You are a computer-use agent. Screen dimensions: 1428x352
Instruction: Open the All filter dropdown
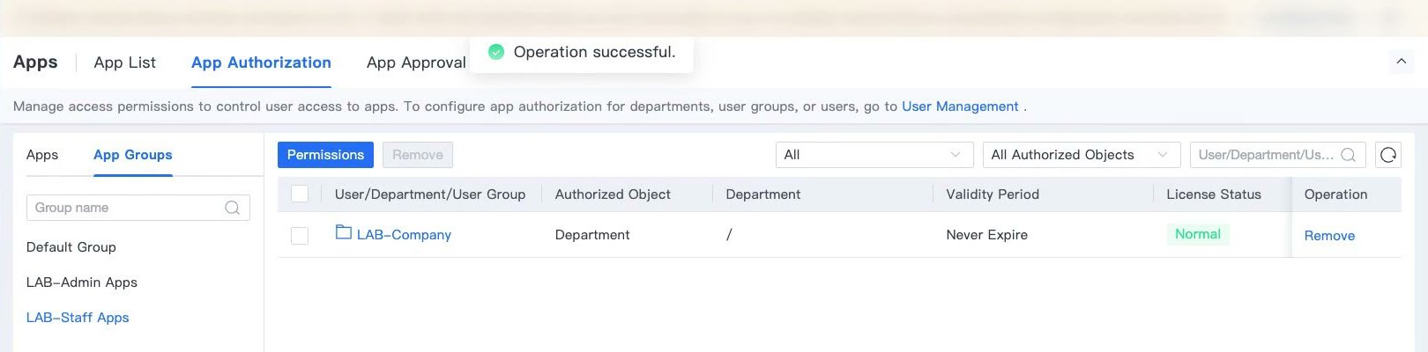[x=874, y=155]
